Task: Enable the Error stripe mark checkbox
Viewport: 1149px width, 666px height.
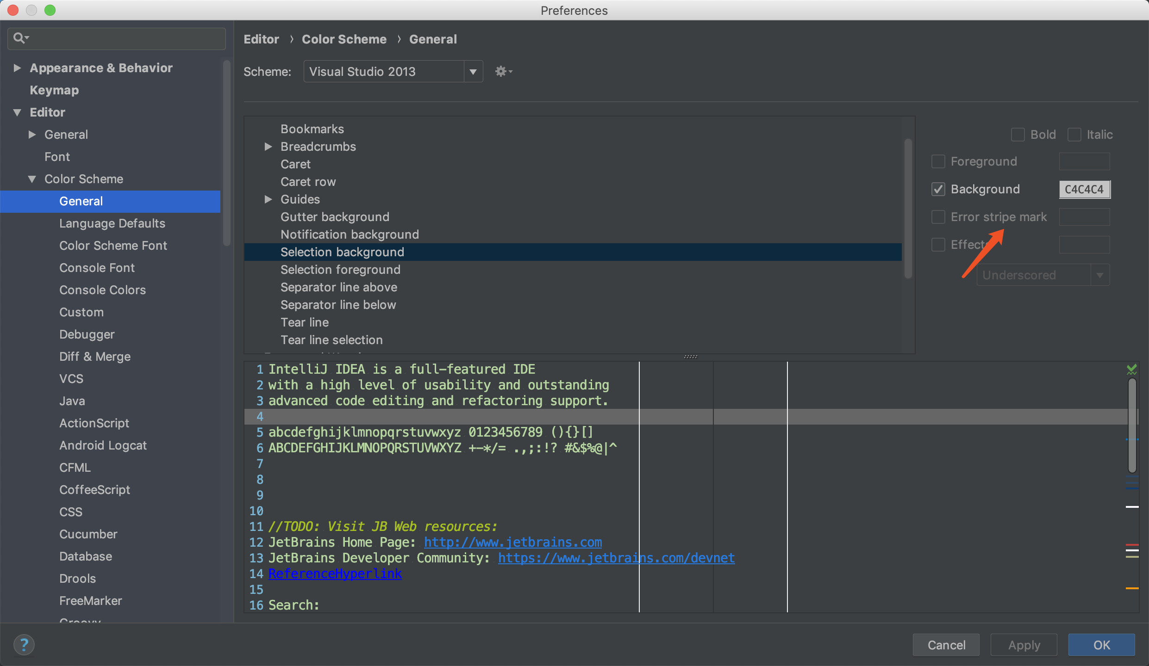Action: (938, 217)
